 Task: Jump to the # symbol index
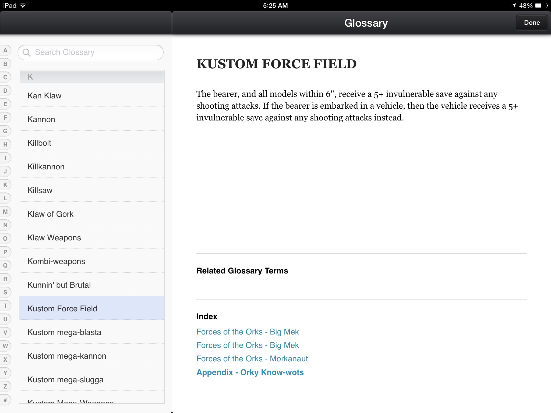click(5, 400)
